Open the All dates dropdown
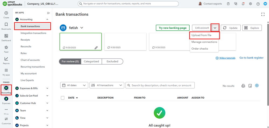Viewport: 269px width, 128px height. [x=74, y=85]
